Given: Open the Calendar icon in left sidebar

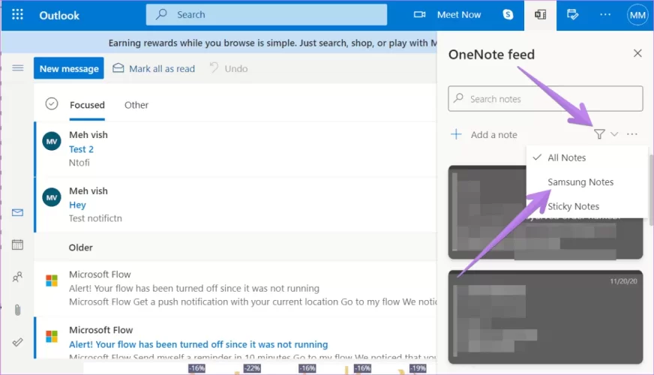Looking at the screenshot, I should pyautogui.click(x=17, y=244).
